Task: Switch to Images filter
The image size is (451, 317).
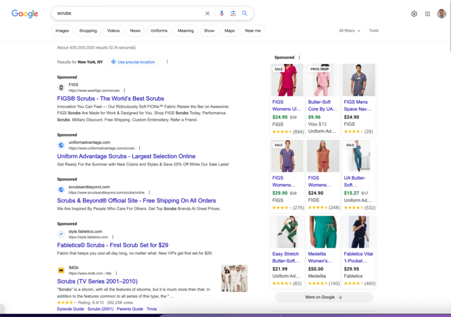Action: [62, 31]
